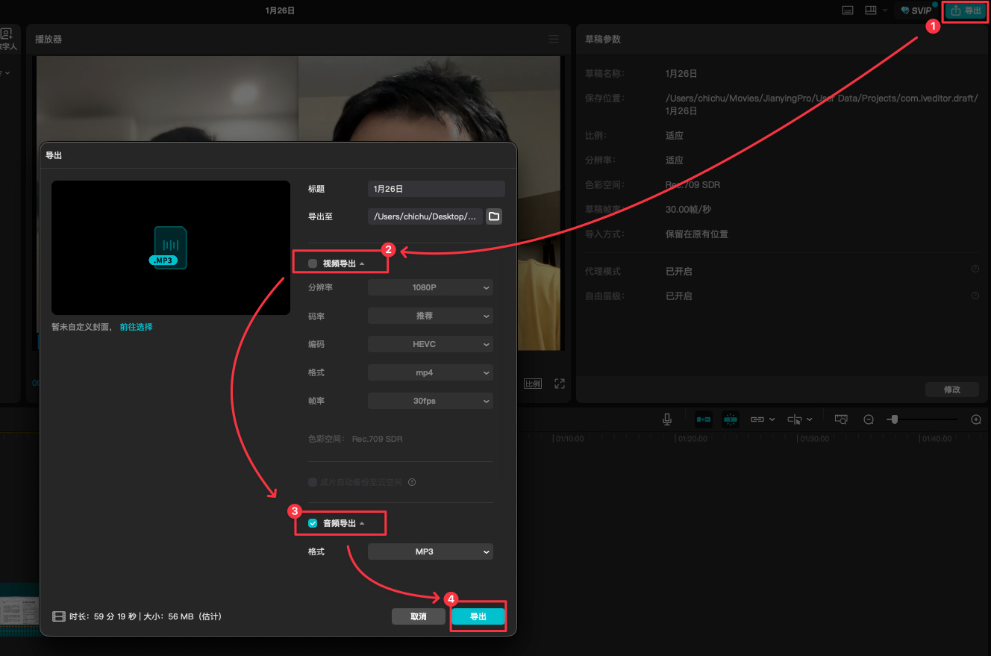Click the 保留在原有位置 import mode value
Viewport: 991px width, 656px height.
[696, 234]
